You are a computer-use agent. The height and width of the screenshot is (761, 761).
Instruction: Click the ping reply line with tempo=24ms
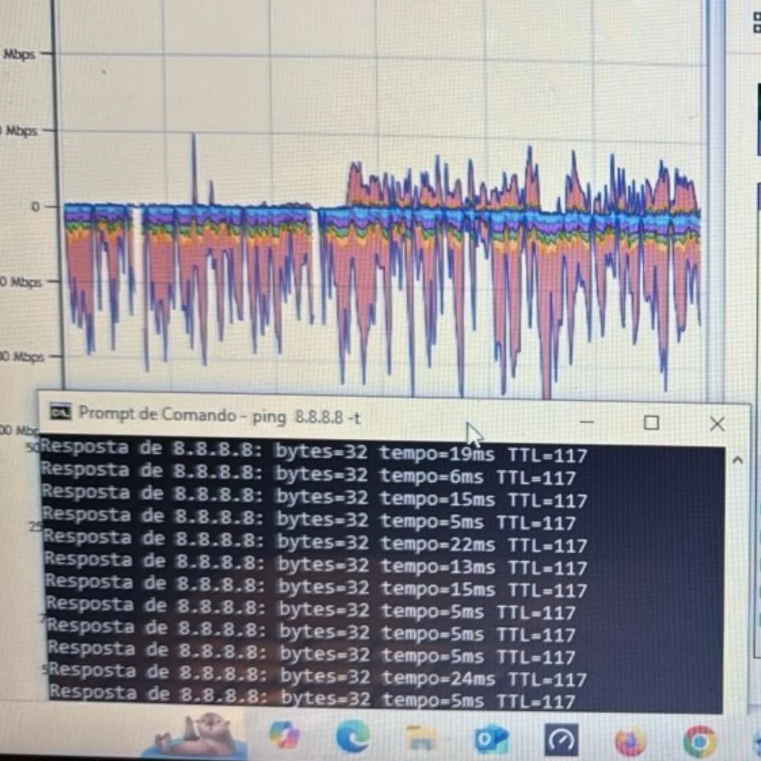tap(317, 676)
